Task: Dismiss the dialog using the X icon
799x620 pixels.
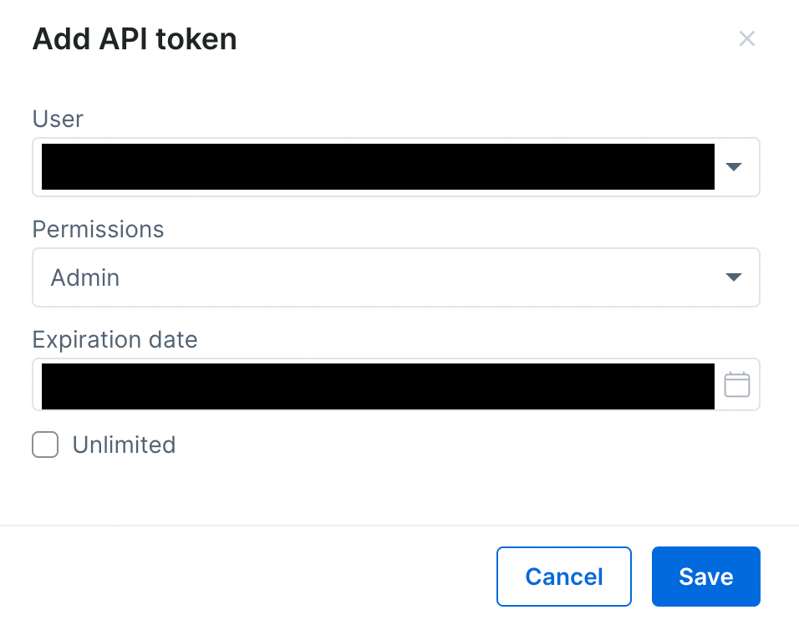Action: [x=746, y=38]
